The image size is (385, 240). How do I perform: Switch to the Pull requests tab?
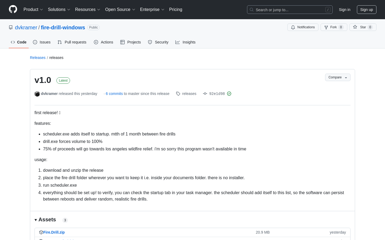(72, 42)
